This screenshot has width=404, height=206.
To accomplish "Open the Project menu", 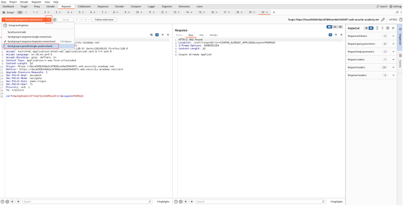I will [13, 2].
